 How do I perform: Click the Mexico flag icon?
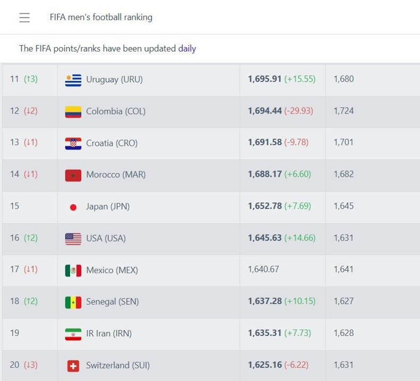73,271
